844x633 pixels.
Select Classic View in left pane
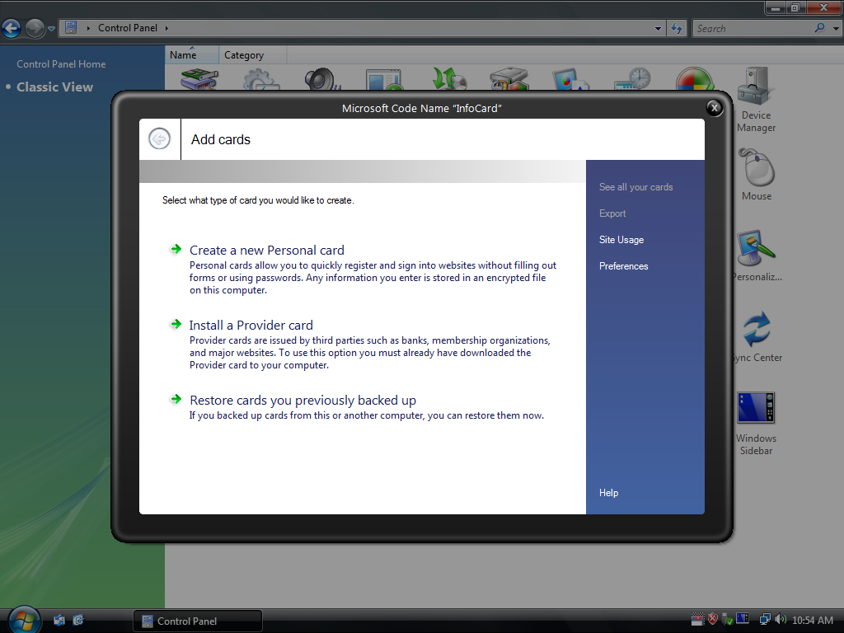pyautogui.click(x=54, y=87)
